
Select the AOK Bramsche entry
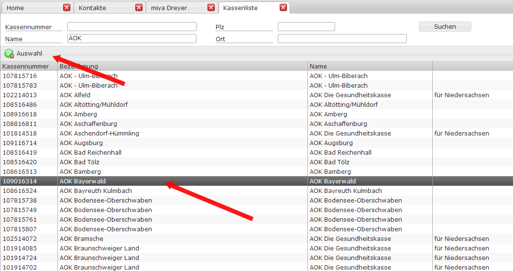tap(256, 238)
